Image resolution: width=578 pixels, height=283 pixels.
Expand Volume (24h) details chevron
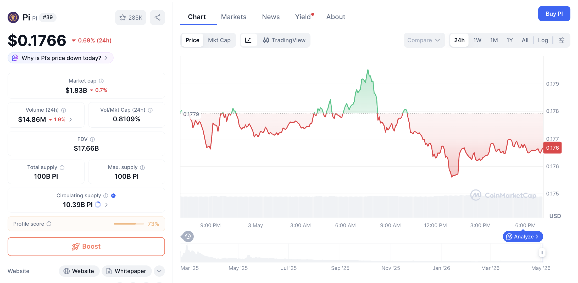pyautogui.click(x=71, y=120)
